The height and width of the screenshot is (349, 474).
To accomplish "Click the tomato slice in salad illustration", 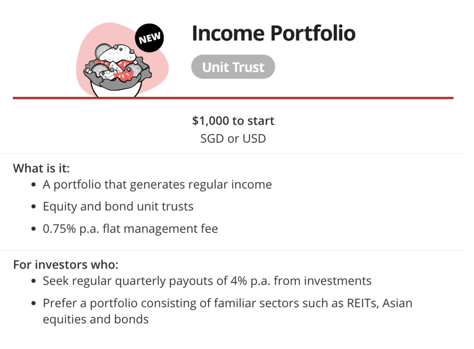I will tap(125, 75).
